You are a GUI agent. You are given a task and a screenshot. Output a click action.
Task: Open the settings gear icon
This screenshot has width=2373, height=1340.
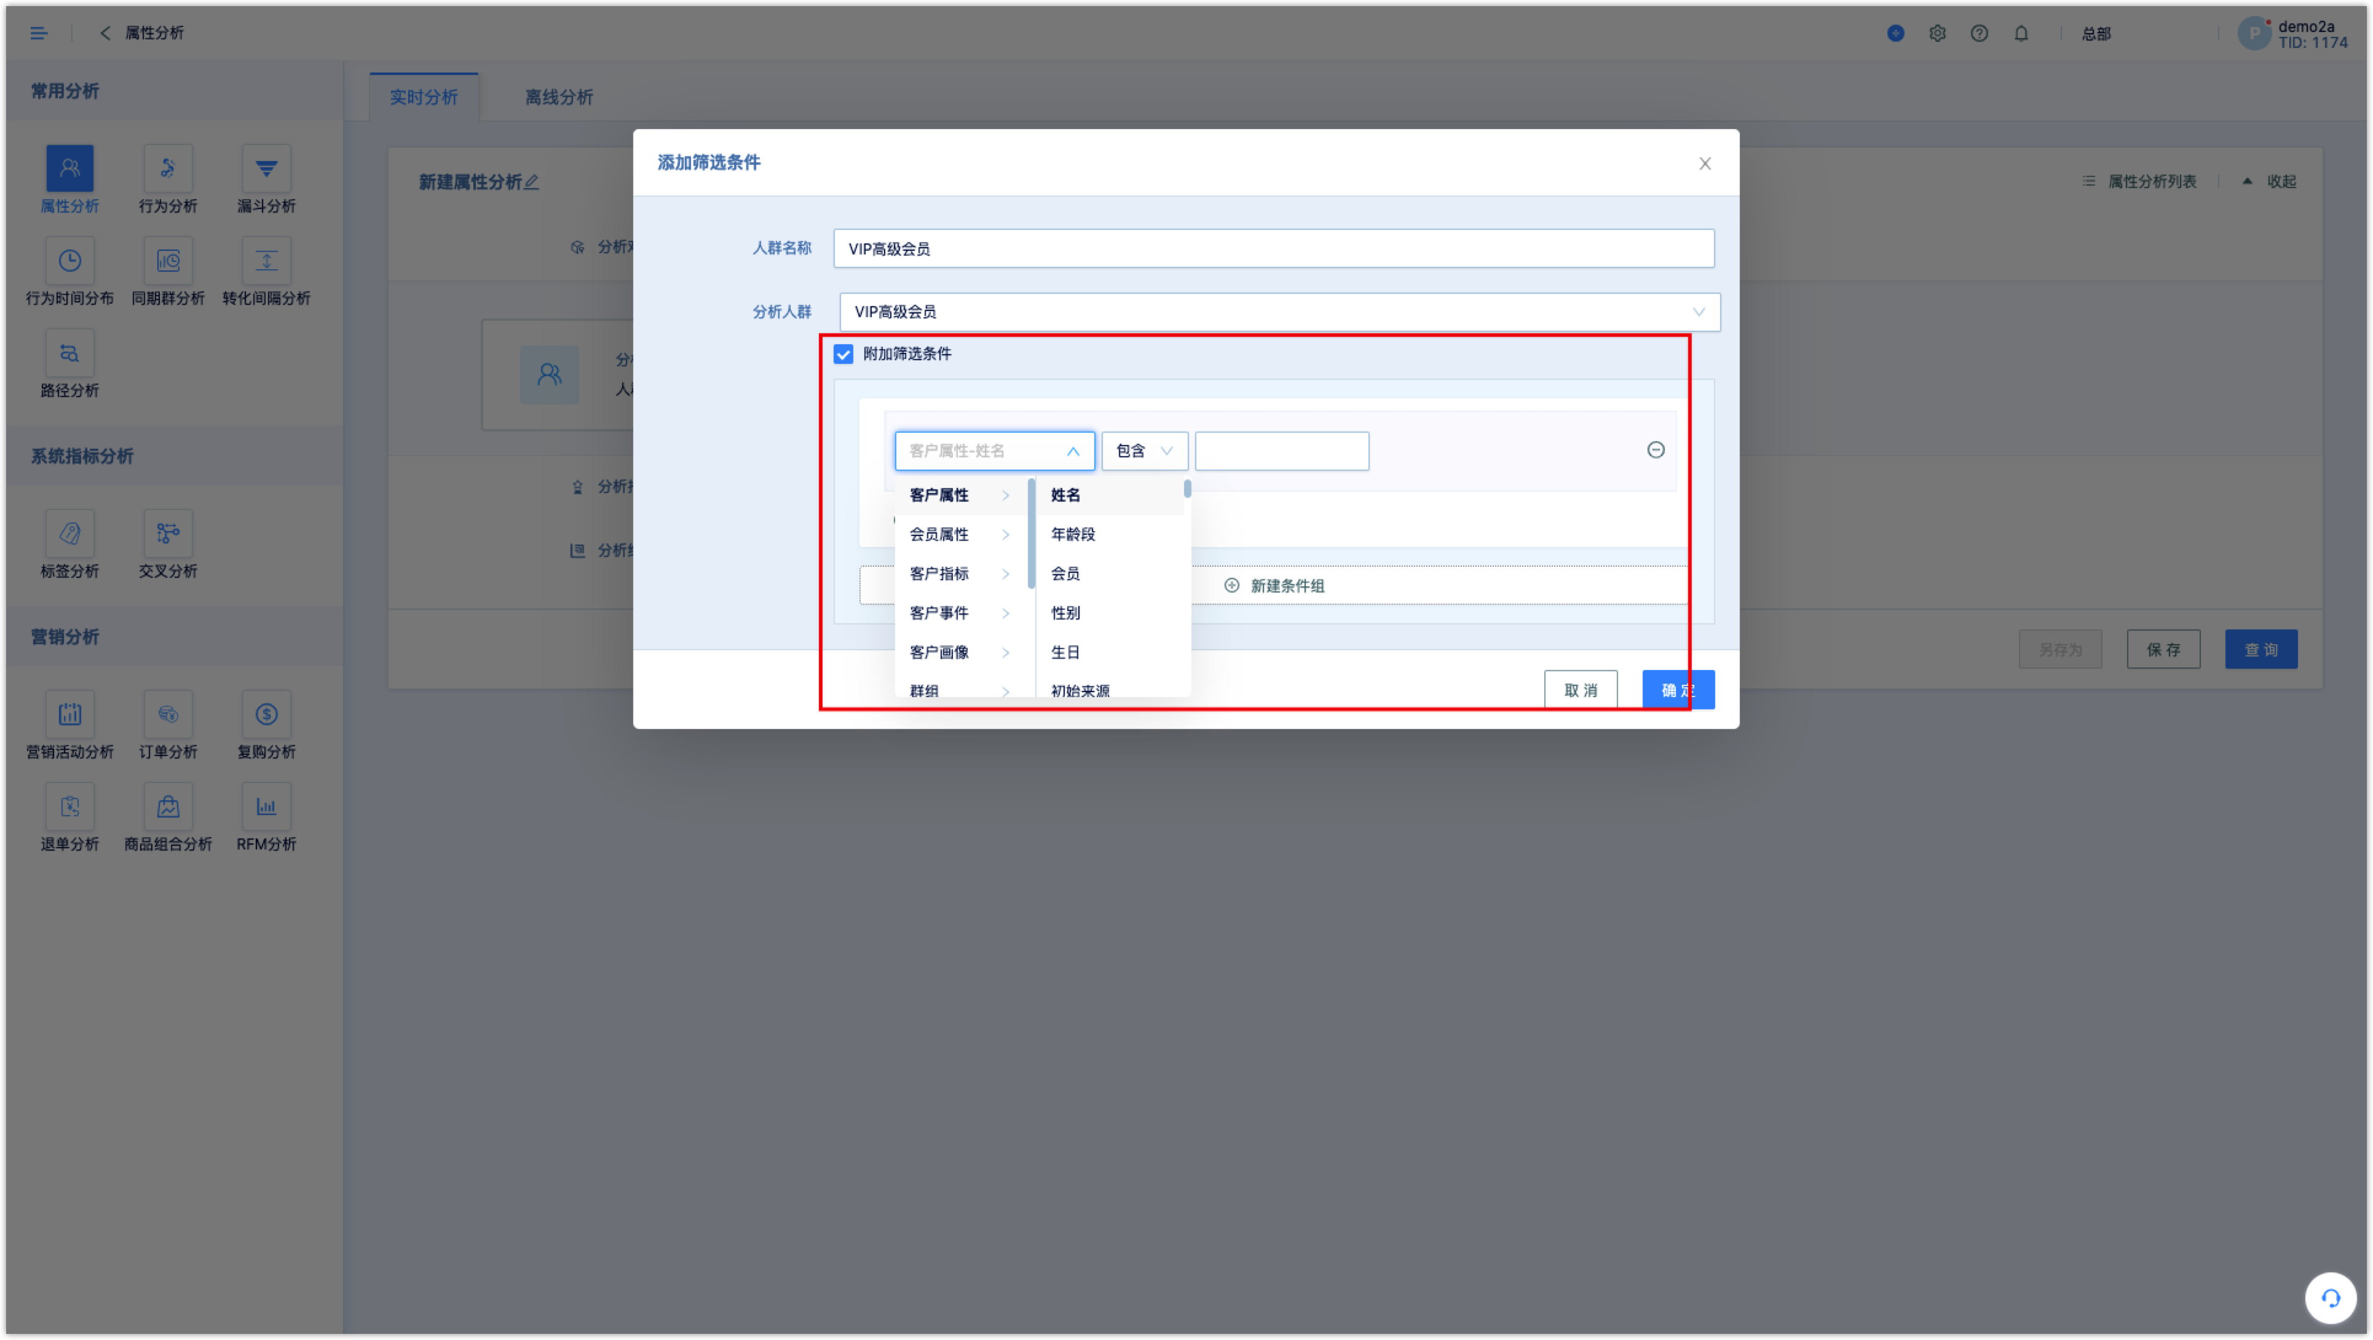pos(1937,33)
